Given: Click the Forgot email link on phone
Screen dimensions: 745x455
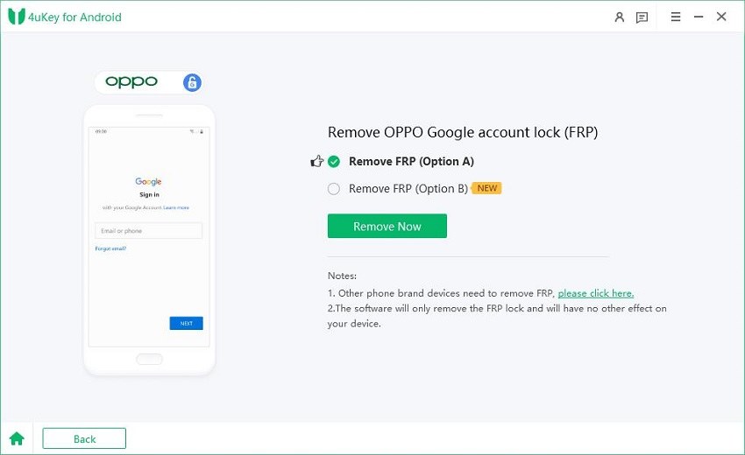Looking at the screenshot, I should [x=110, y=248].
